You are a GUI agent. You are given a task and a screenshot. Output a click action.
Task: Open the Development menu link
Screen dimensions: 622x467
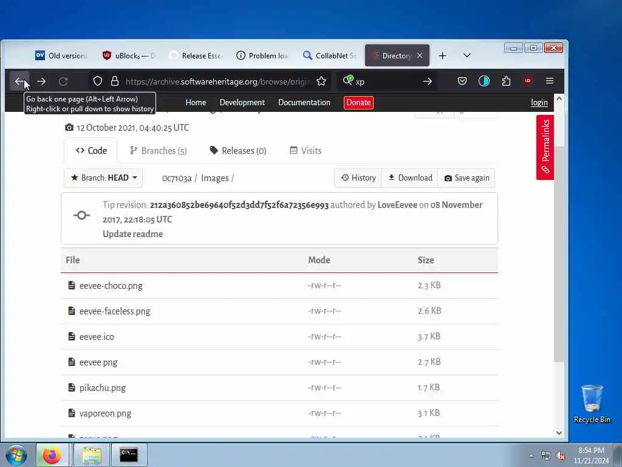point(242,102)
